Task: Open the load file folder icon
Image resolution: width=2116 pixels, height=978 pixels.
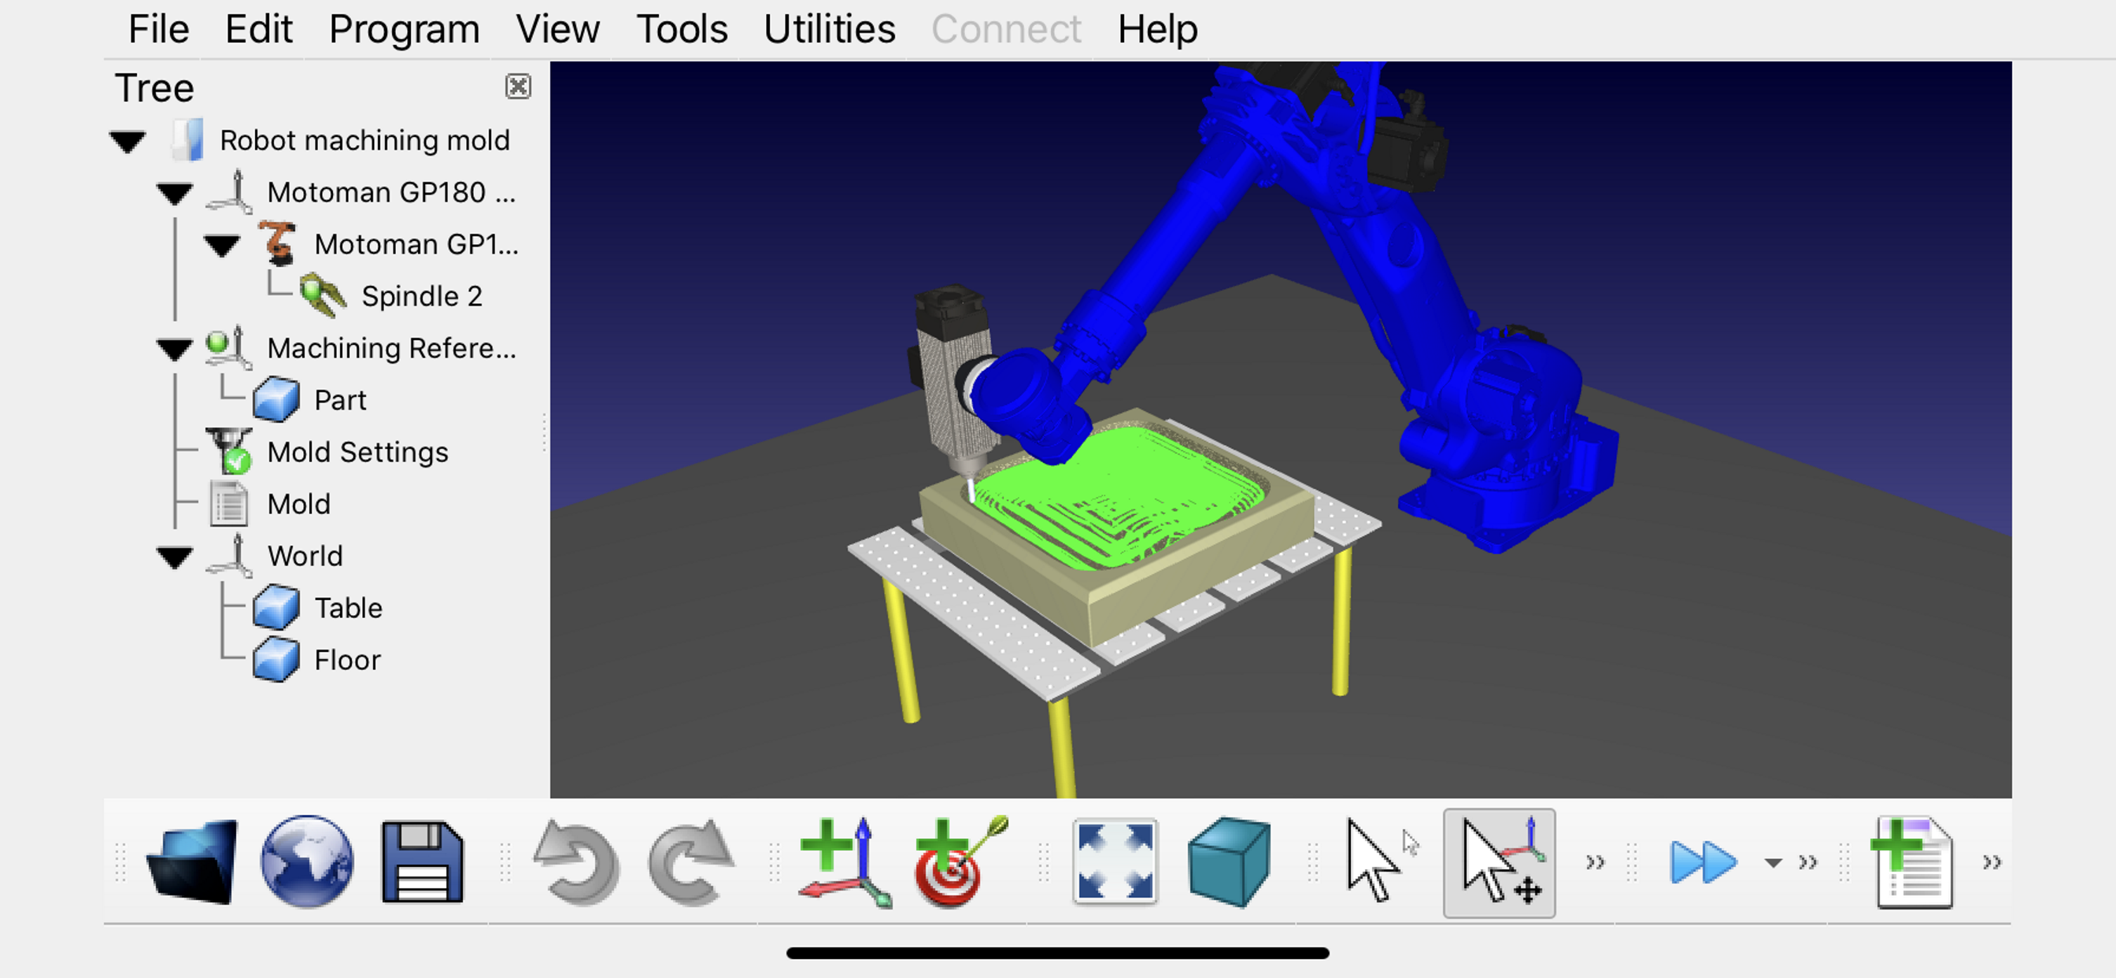Action: [x=193, y=861]
